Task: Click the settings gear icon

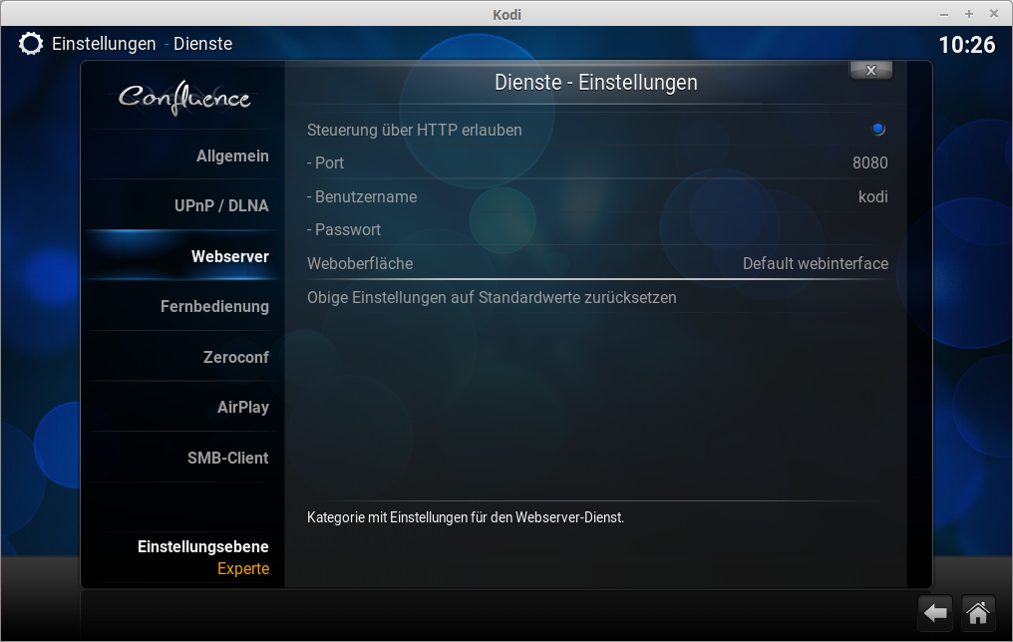Action: (x=31, y=44)
